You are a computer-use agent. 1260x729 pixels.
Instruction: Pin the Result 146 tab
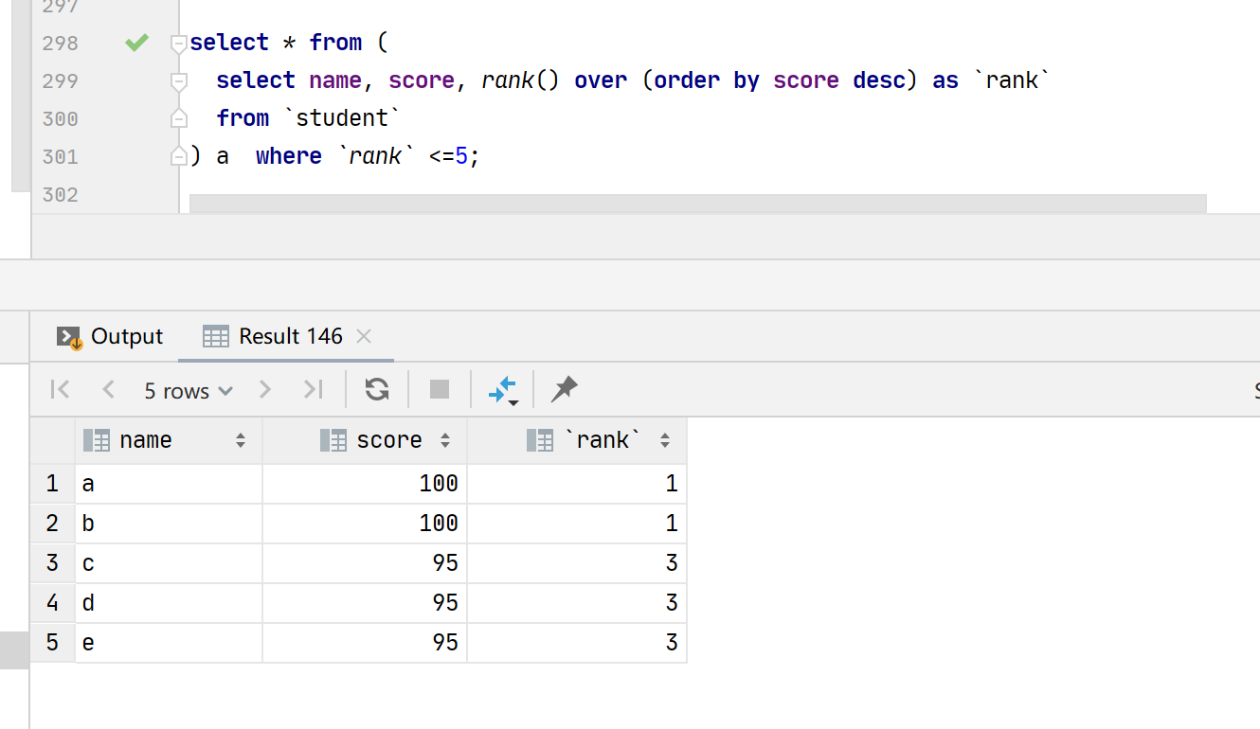click(565, 389)
